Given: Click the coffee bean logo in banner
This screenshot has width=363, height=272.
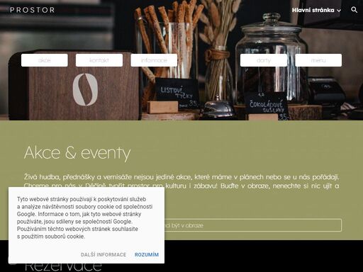Looking at the screenshot, I should [x=85, y=89].
